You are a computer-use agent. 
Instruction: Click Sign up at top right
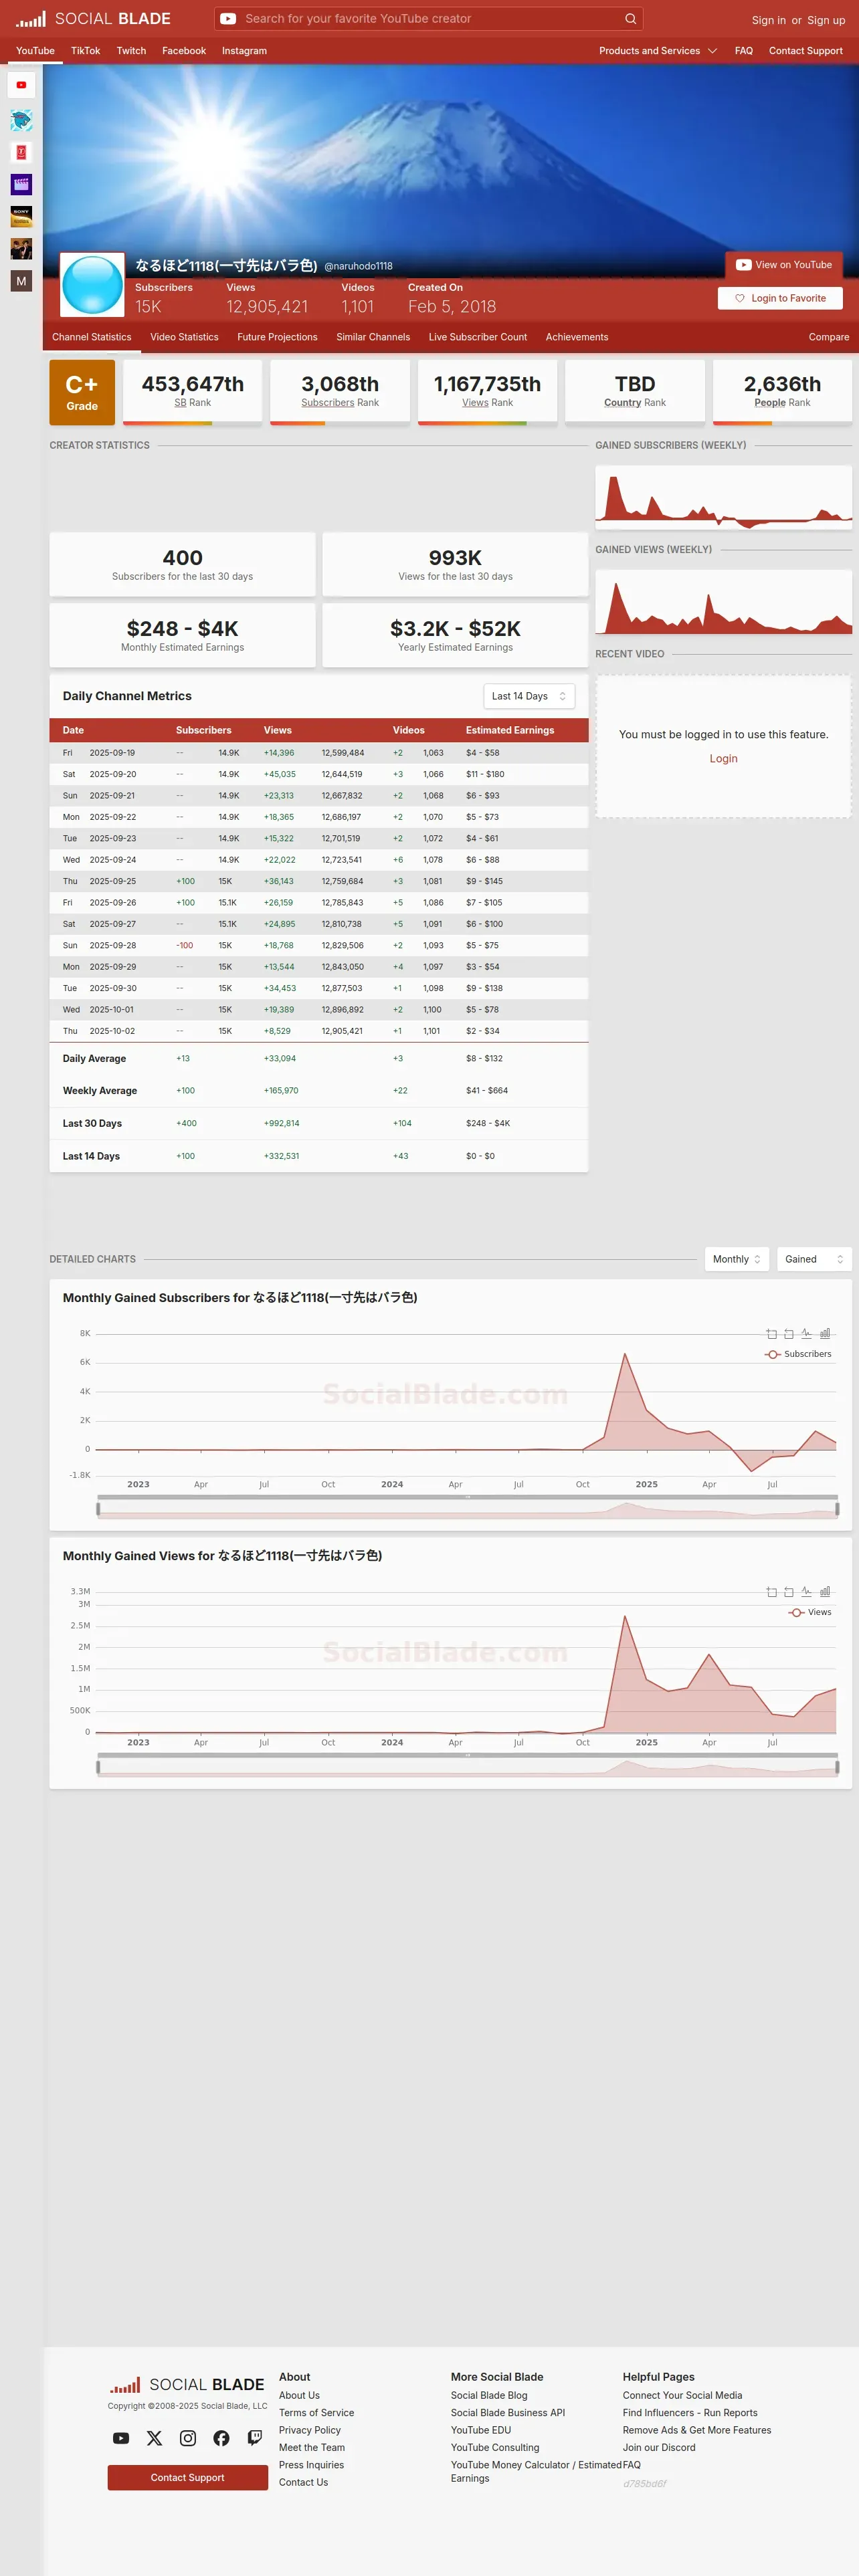pos(826,20)
